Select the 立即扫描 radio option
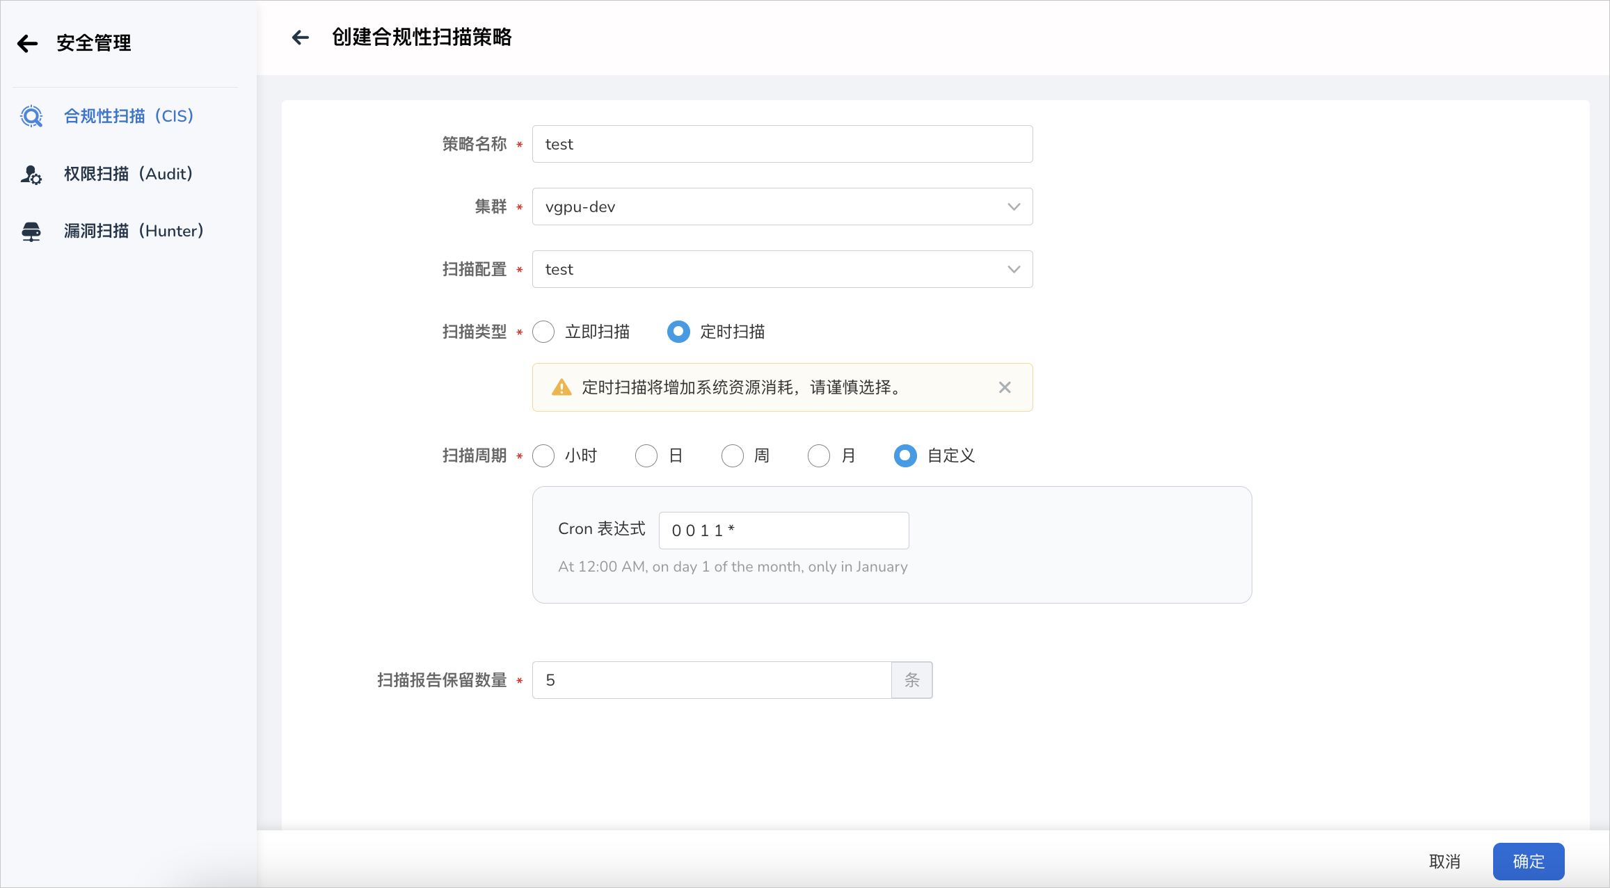 (543, 332)
